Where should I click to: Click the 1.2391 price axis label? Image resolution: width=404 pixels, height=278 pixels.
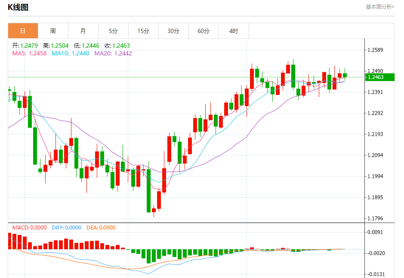(375, 92)
